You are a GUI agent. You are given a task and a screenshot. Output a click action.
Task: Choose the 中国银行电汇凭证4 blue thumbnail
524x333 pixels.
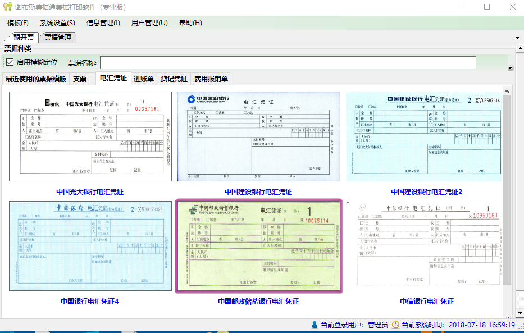click(x=90, y=246)
